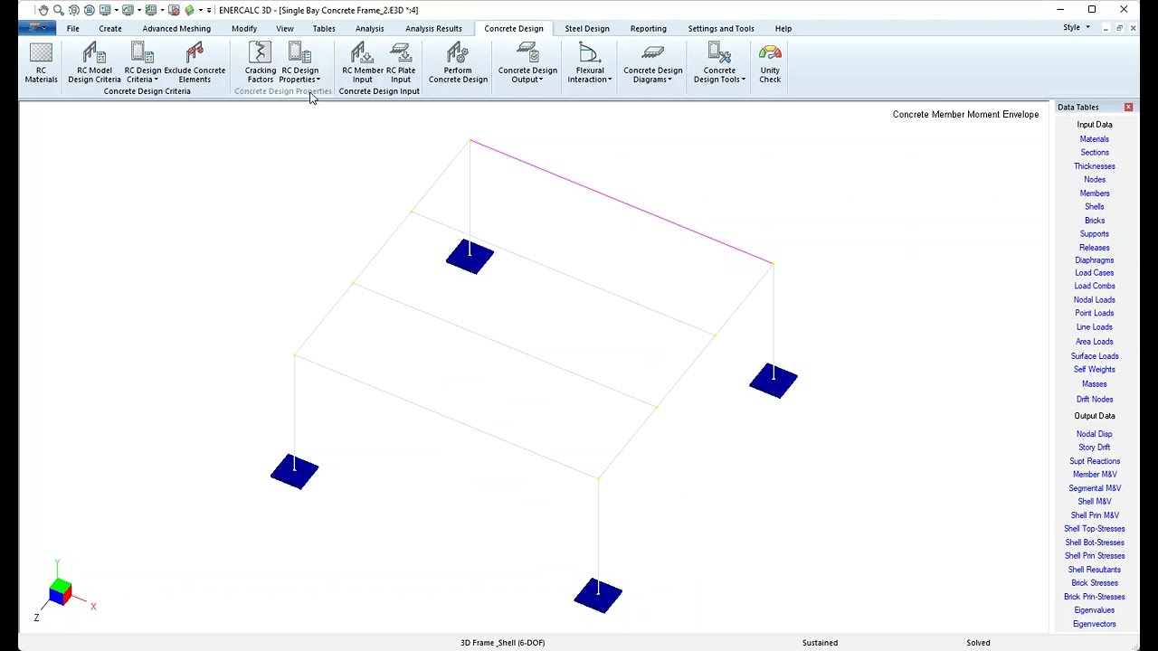Open Nodal Disp output table
The width and height of the screenshot is (1158, 651).
pyautogui.click(x=1094, y=434)
